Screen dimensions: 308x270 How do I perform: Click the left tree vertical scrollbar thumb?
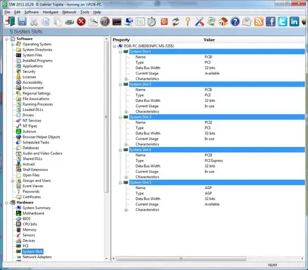(106, 117)
